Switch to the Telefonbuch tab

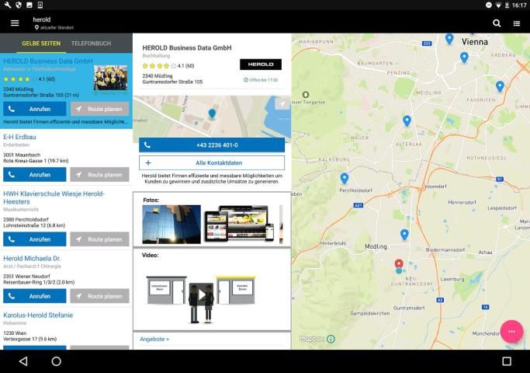click(91, 44)
